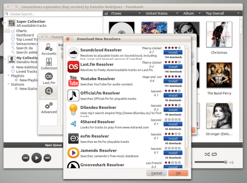Rate 4Shared Resolver with its stars
Viewport: 247px width, 183px height.
173,120
